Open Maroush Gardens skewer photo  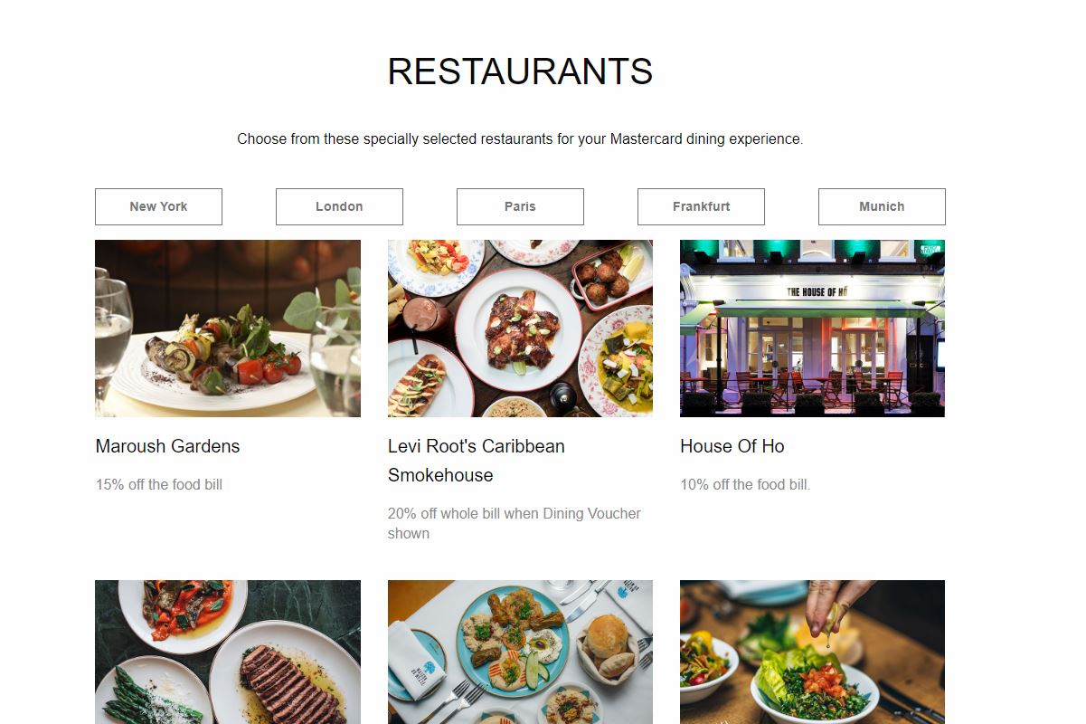(x=228, y=329)
